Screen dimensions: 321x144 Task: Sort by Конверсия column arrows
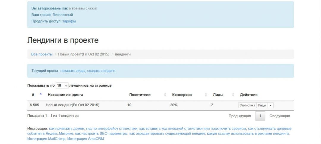[x=206, y=95]
